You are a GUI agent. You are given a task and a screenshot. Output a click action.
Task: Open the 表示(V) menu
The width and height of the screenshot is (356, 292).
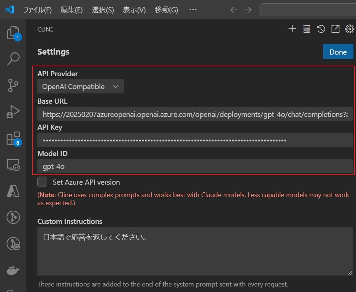click(134, 10)
